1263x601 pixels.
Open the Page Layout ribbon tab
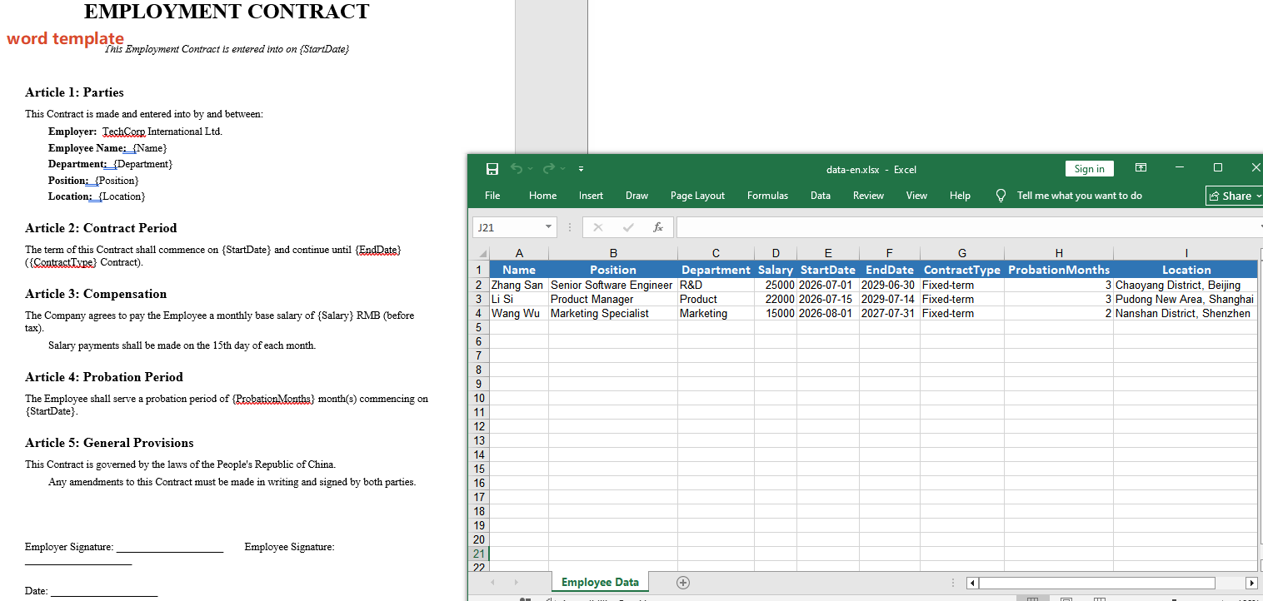pyautogui.click(x=697, y=196)
